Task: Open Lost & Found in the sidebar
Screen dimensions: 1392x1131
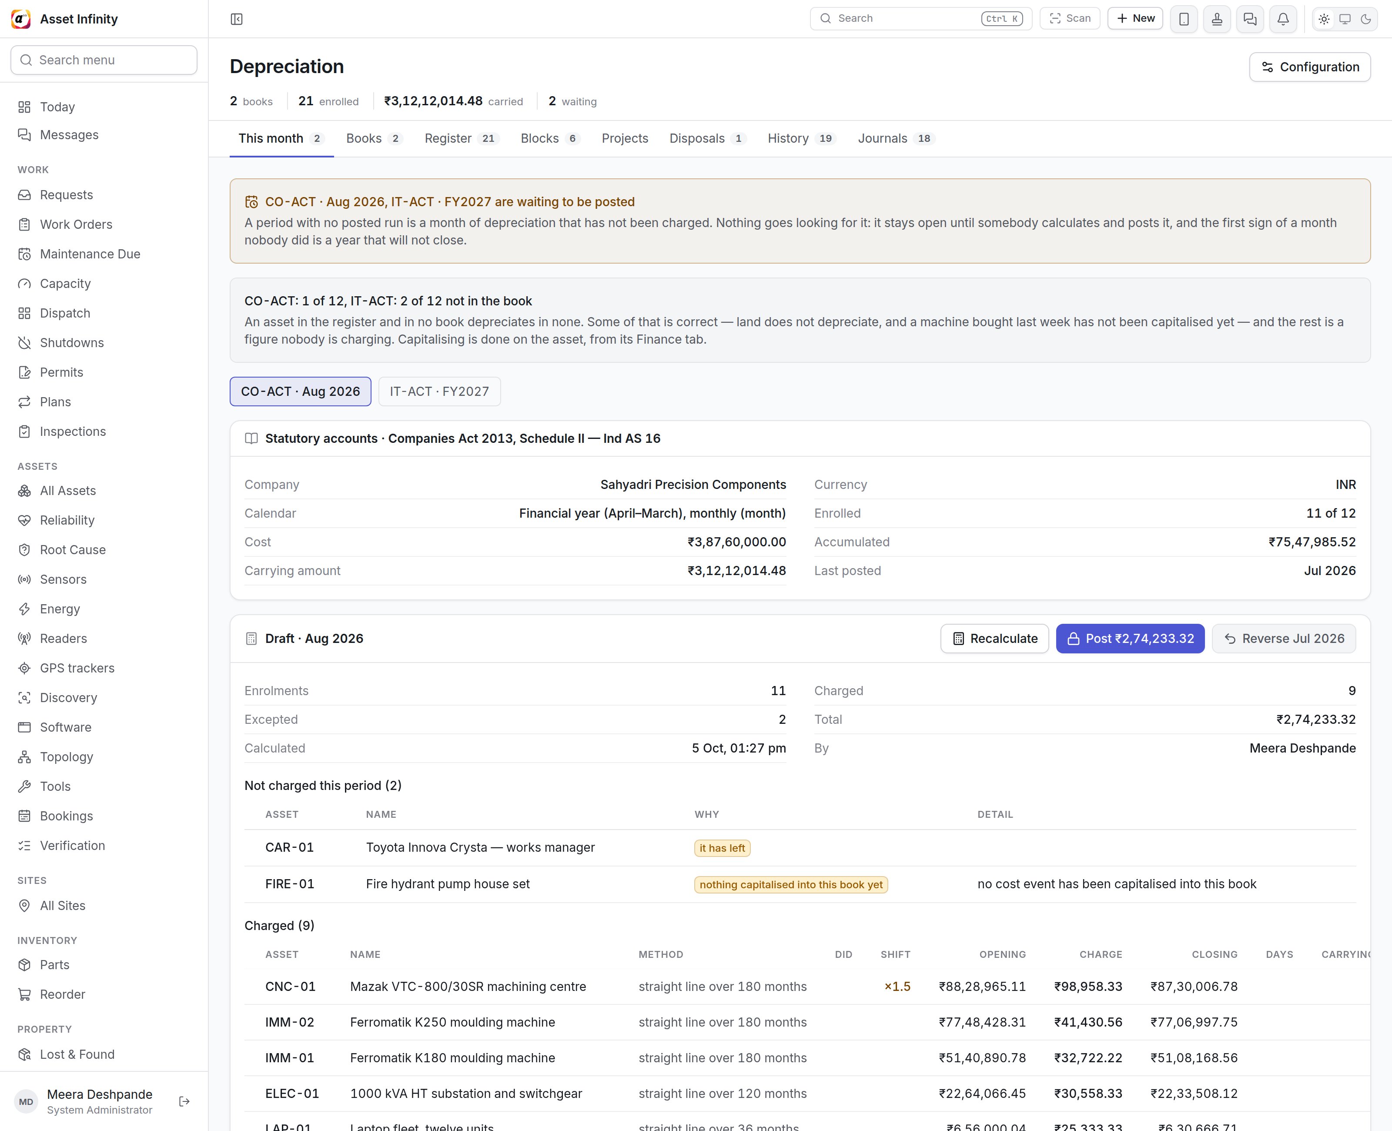Action: click(x=104, y=1054)
